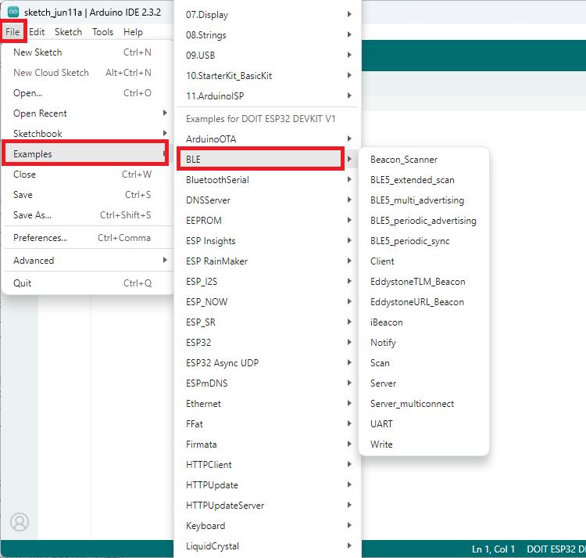Load the BLE5_multi_advertising example
Screen dimensions: 586x558
click(423, 200)
